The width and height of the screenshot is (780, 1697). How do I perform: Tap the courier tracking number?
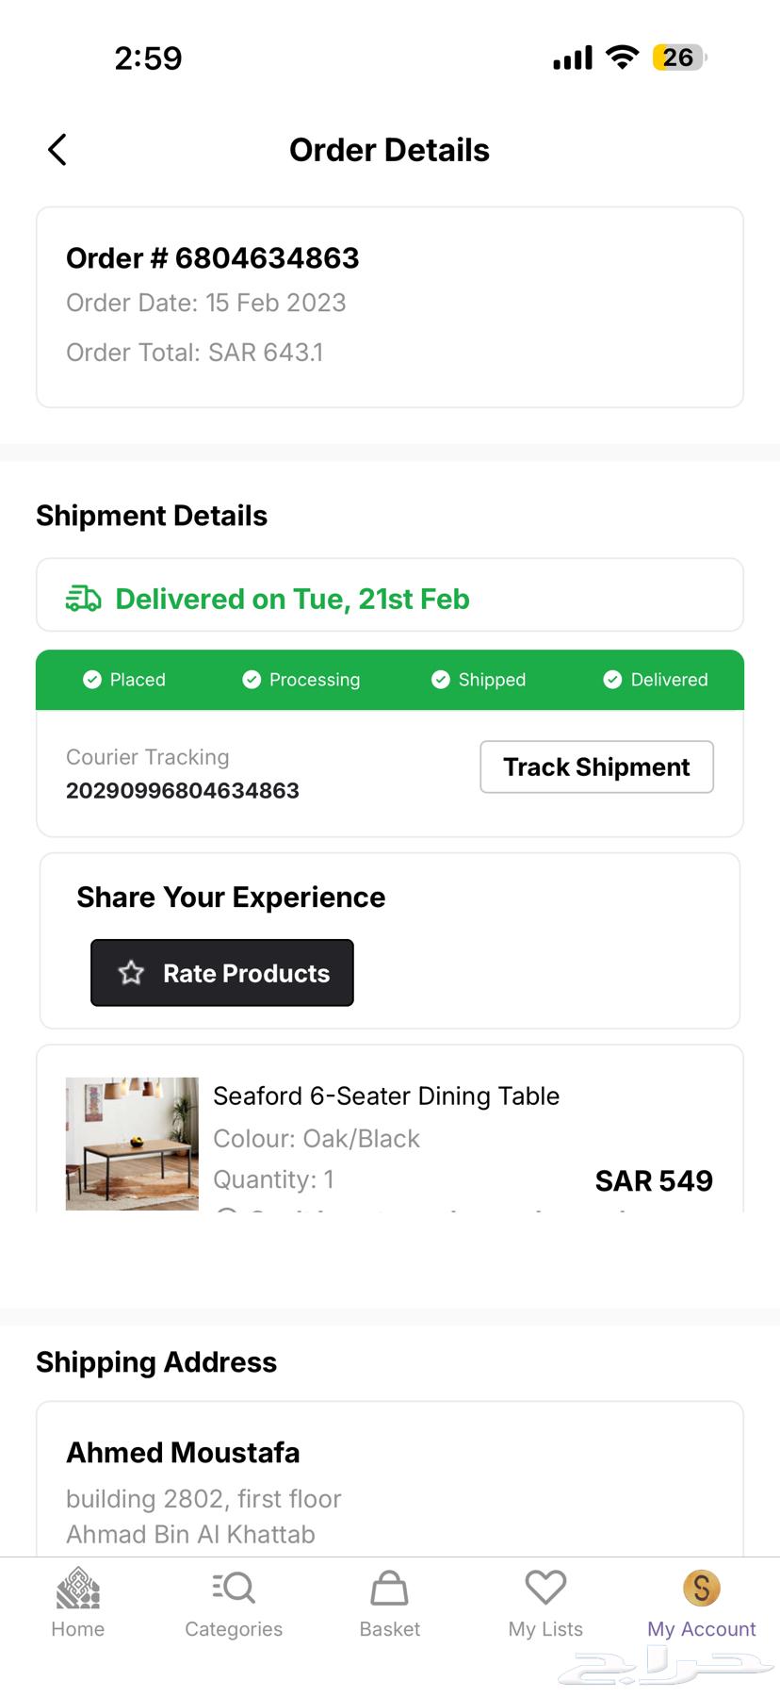point(183,790)
